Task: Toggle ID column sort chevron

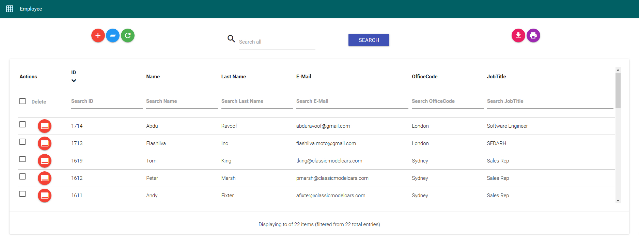Action: 74,81
